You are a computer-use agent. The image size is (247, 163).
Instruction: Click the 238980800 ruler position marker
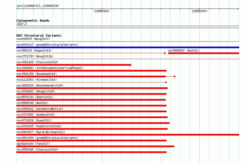pos(102,11)
